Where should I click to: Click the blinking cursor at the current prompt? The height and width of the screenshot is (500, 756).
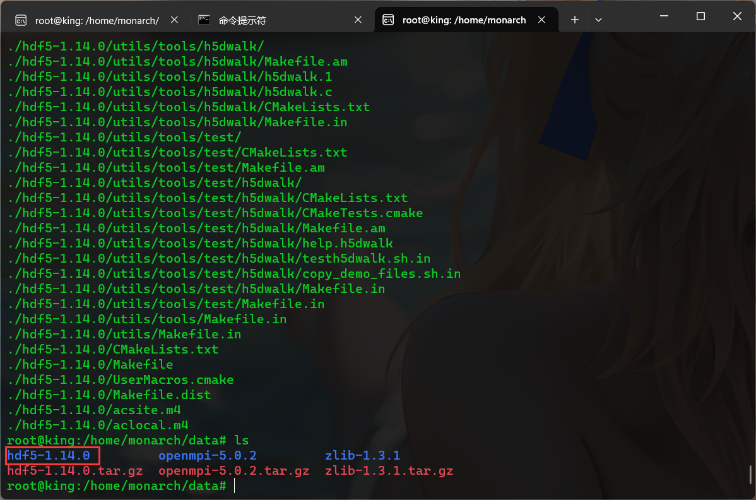point(234,485)
